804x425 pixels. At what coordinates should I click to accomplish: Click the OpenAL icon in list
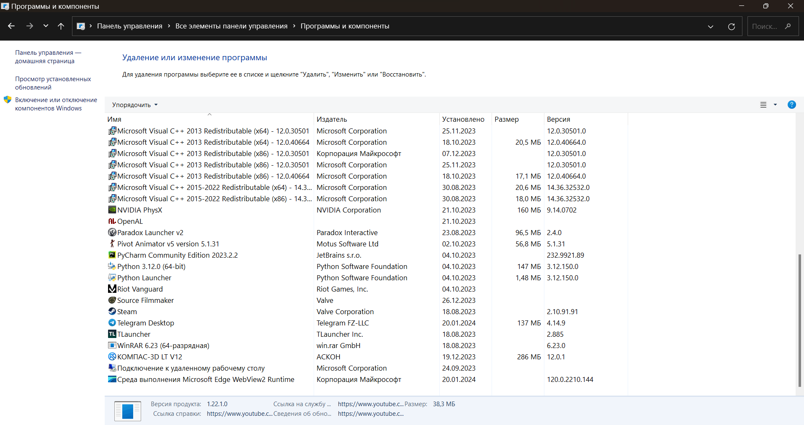(112, 221)
